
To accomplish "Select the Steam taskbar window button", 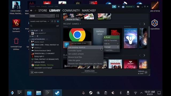I will pyautogui.click(x=57, y=93).
